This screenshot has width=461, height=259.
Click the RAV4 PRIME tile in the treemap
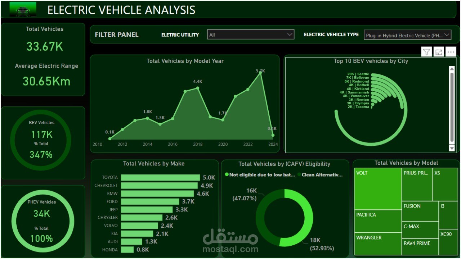pos(420,246)
